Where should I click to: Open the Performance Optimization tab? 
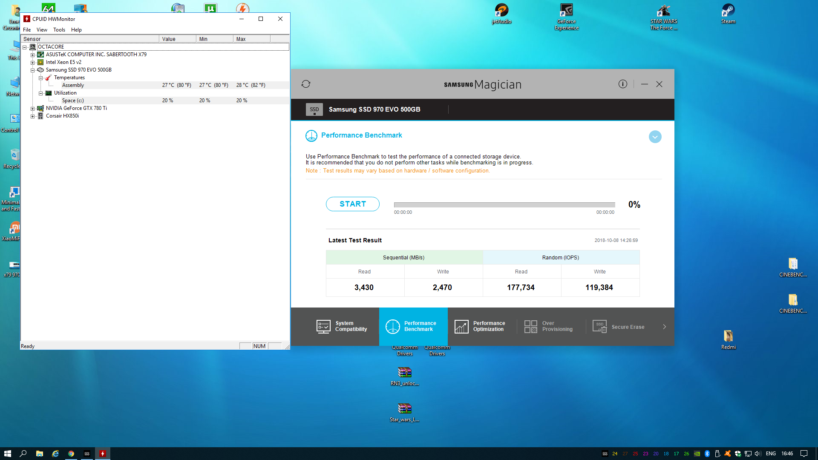pos(480,327)
